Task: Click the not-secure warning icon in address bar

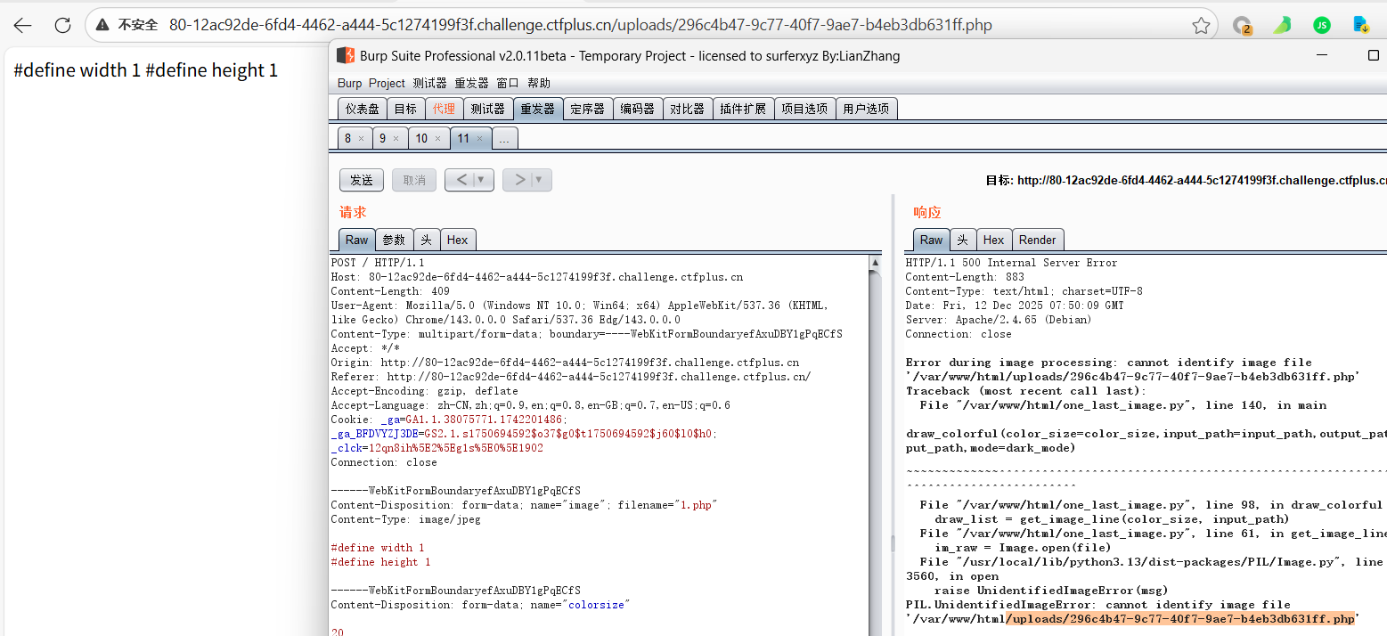Action: pyautogui.click(x=103, y=25)
